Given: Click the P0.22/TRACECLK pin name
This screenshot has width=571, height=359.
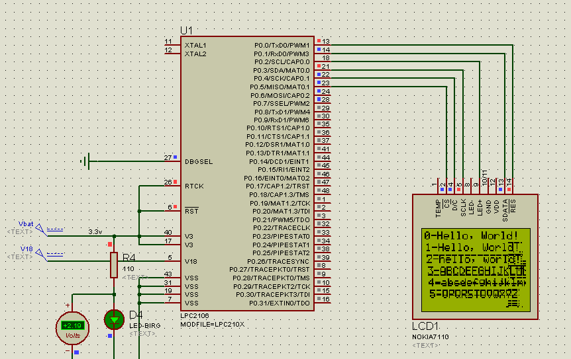Looking at the screenshot, I should click(282, 228).
